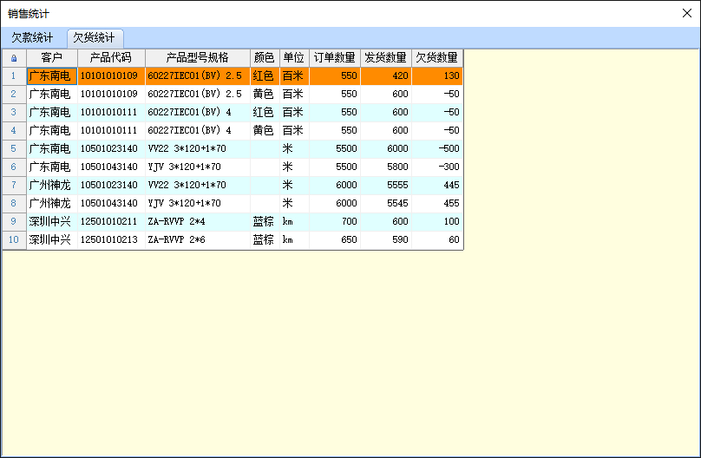The width and height of the screenshot is (701, 458).
Task: Select row number 5 header
Action: [14, 148]
